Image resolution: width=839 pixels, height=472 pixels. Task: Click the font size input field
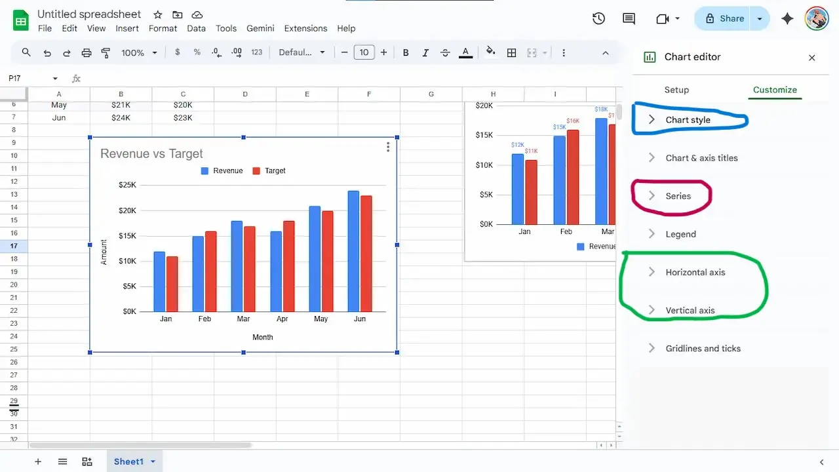[364, 52]
